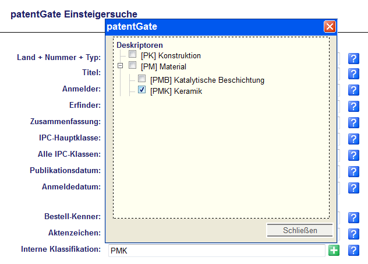This screenshot has width=368, height=264.
Task: Show help for IPC-Hauptklasse
Action: (x=353, y=139)
